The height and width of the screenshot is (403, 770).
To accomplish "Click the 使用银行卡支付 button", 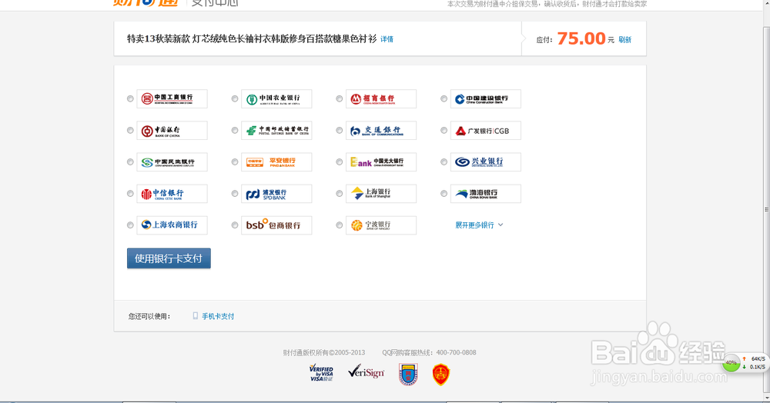I will click(x=169, y=258).
